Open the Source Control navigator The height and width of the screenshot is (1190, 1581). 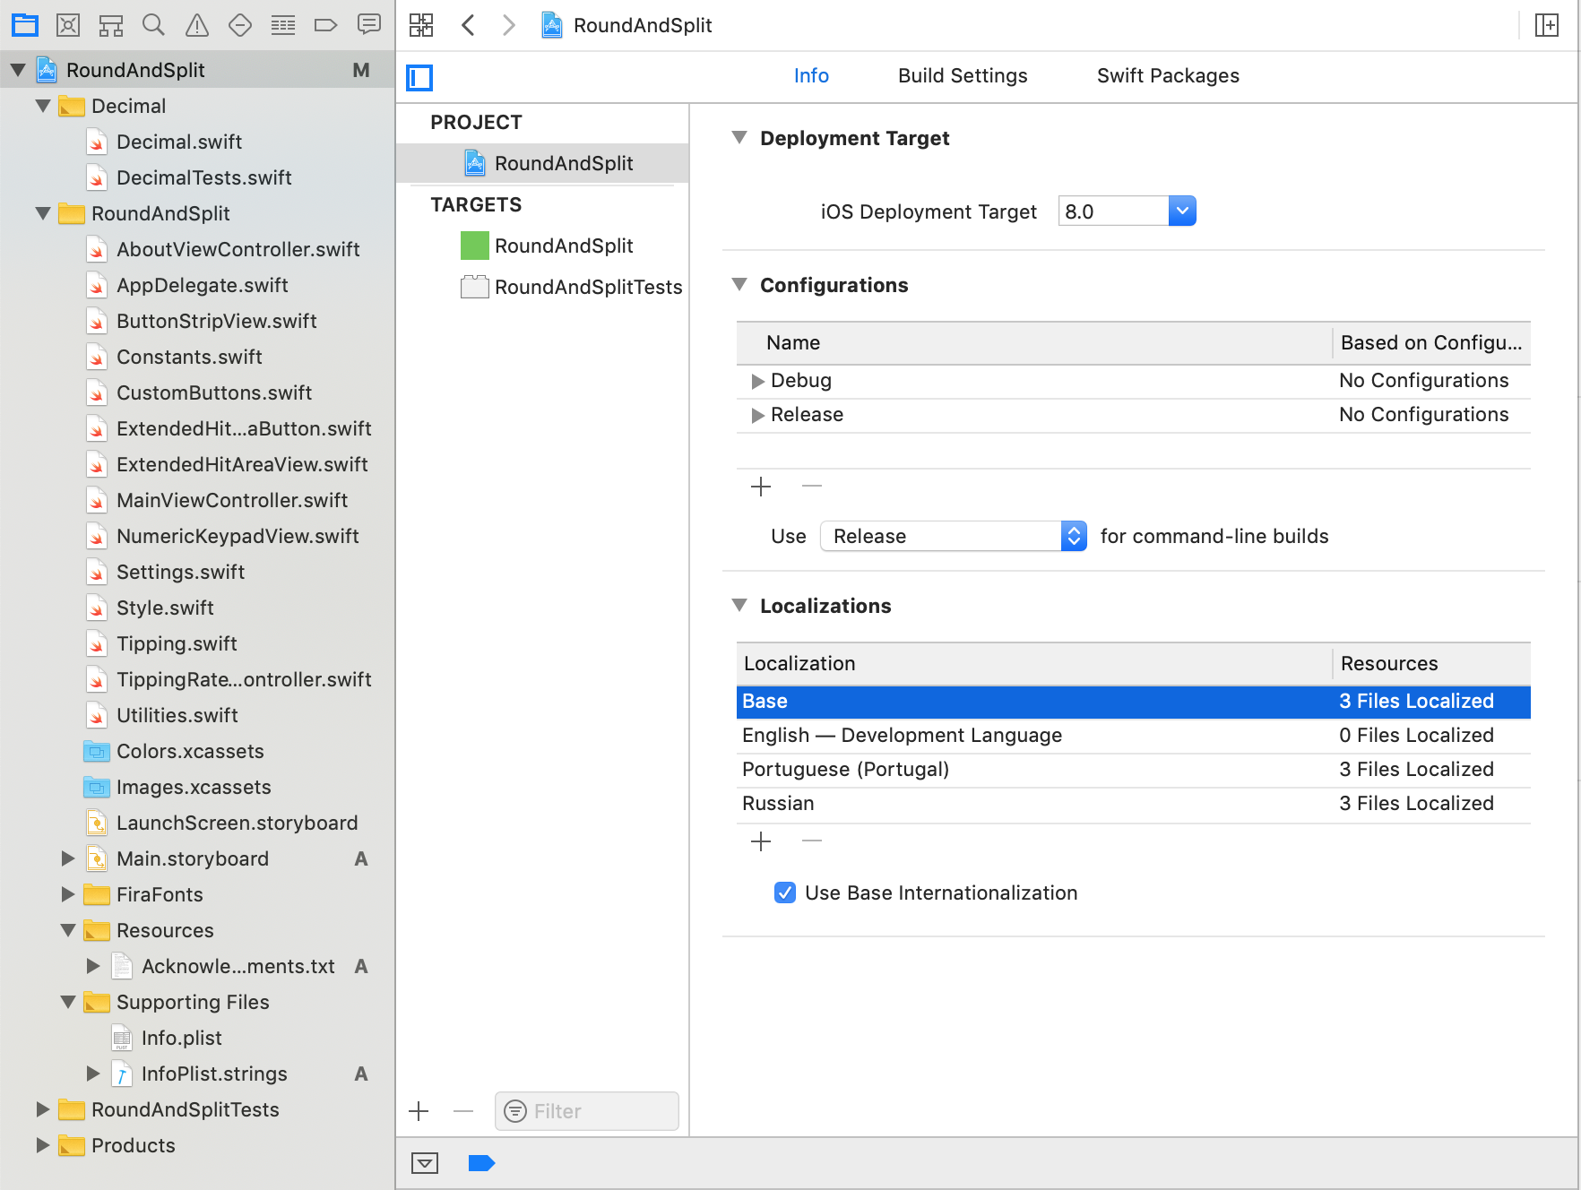pyautogui.click(x=68, y=25)
